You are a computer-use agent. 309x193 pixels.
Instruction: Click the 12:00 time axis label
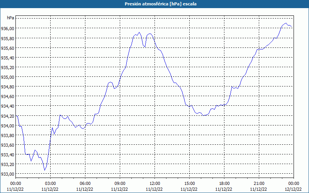point(155,184)
